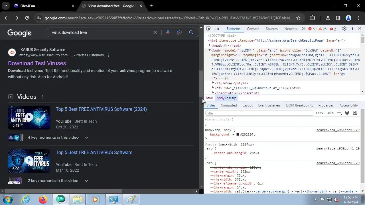Expand the div _eKX1ZZe1C node
This screenshot has width=365, height=205.
(213, 88)
